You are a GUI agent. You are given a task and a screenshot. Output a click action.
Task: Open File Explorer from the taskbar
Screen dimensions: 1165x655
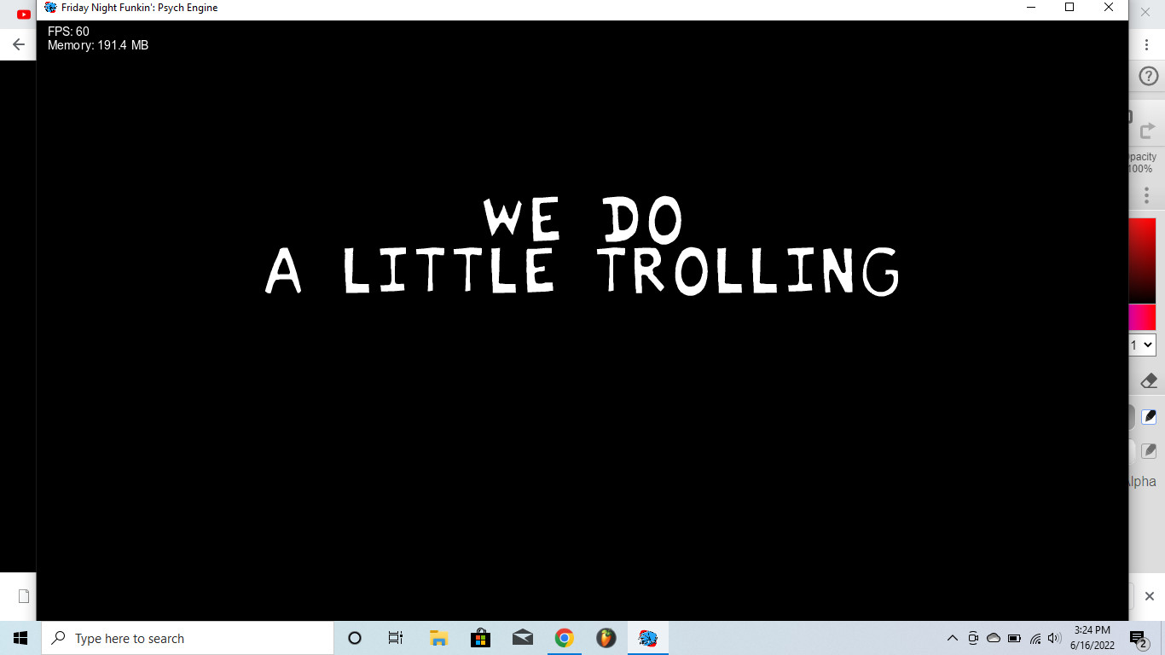click(x=438, y=638)
